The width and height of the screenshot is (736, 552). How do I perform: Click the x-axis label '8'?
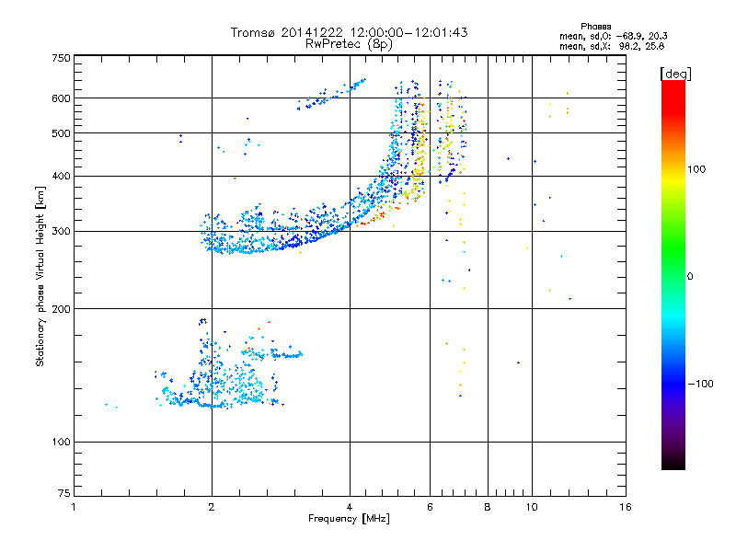coord(488,507)
